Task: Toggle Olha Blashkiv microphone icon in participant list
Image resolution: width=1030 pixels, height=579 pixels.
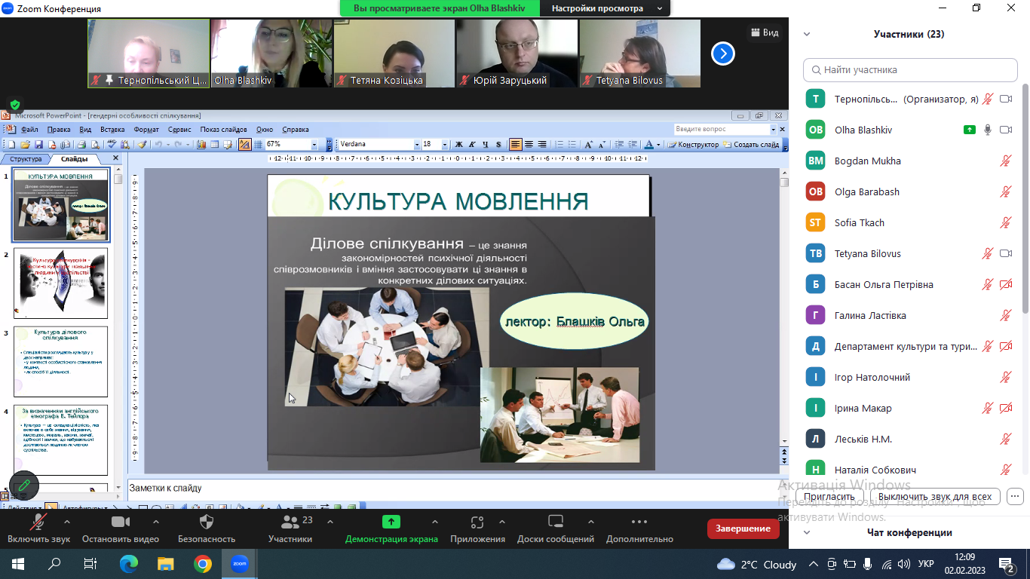Action: click(988, 130)
